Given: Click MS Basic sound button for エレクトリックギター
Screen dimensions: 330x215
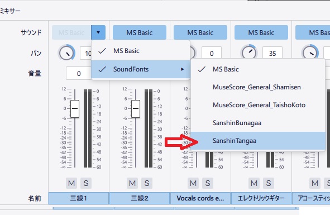Looking at the screenshot, I should point(261,32).
